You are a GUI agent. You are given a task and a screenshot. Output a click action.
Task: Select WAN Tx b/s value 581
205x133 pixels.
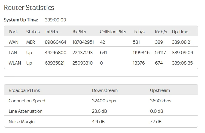coord(136,42)
